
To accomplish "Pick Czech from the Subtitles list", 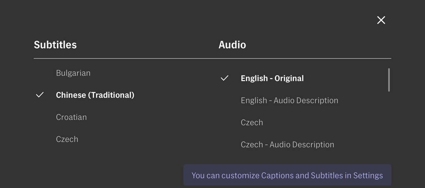I will point(67,139).
